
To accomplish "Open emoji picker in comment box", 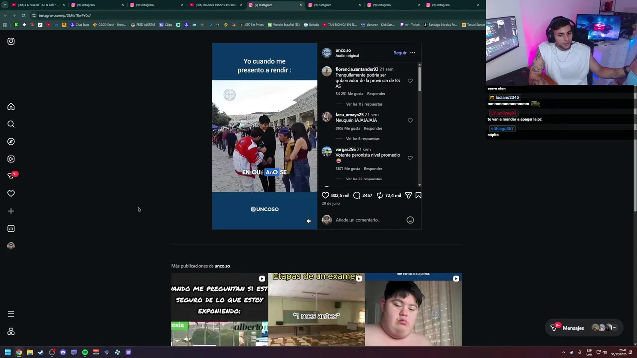I will (410, 220).
